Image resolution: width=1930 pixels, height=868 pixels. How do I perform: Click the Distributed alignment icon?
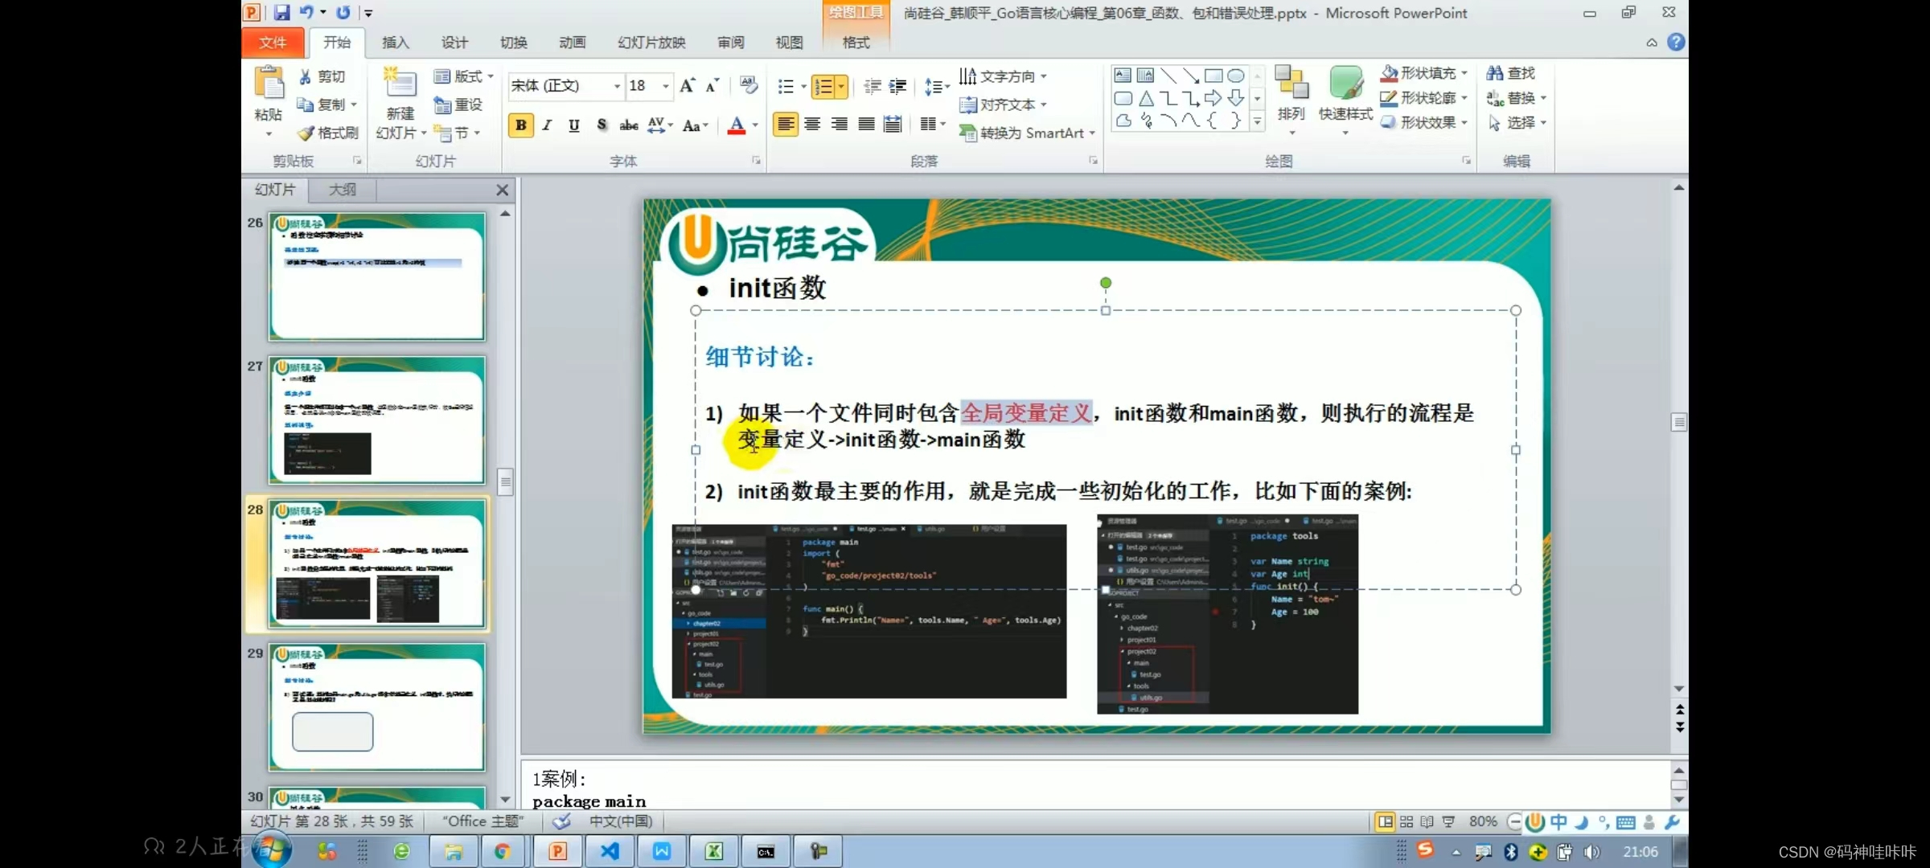pos(893,124)
